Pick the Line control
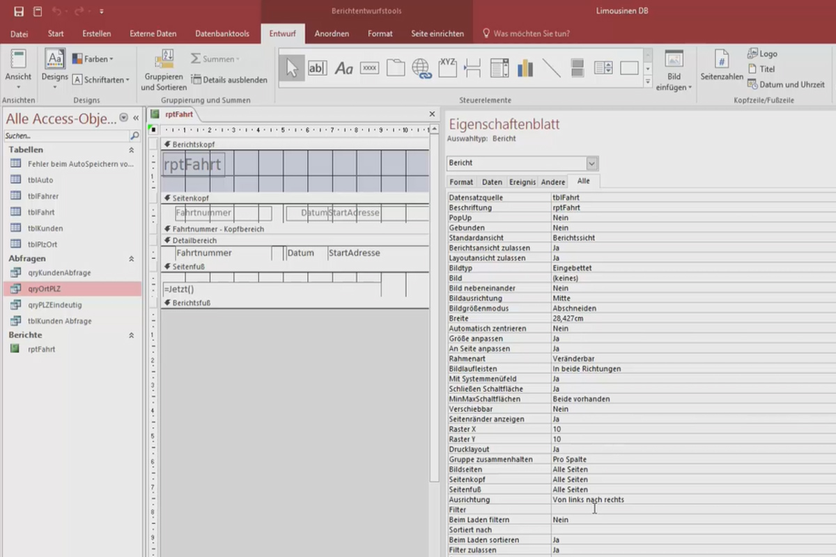This screenshot has width=836, height=557. 551,68
